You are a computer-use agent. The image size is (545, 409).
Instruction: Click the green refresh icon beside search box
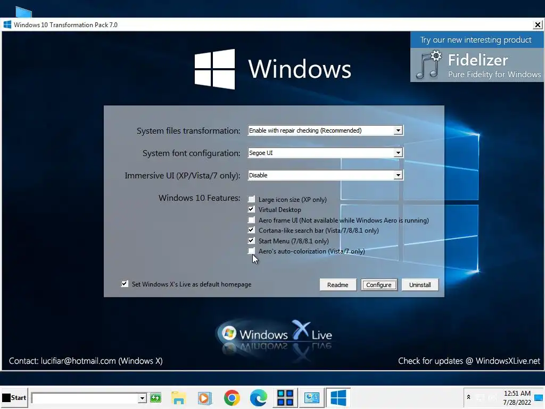click(x=156, y=397)
